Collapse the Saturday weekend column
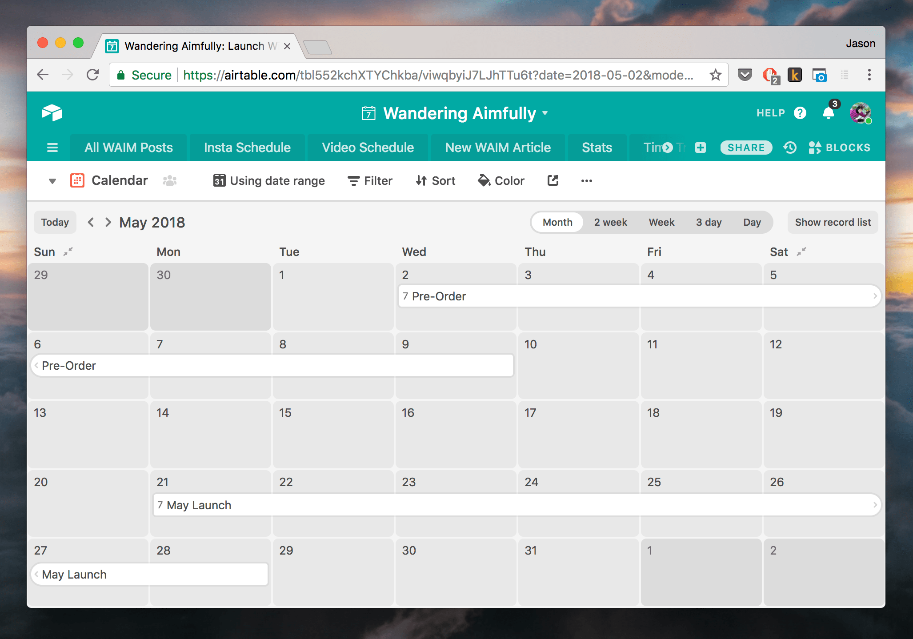 pos(801,252)
